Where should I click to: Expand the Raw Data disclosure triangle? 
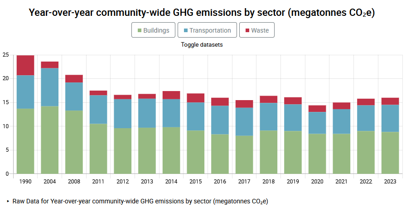point(8,201)
